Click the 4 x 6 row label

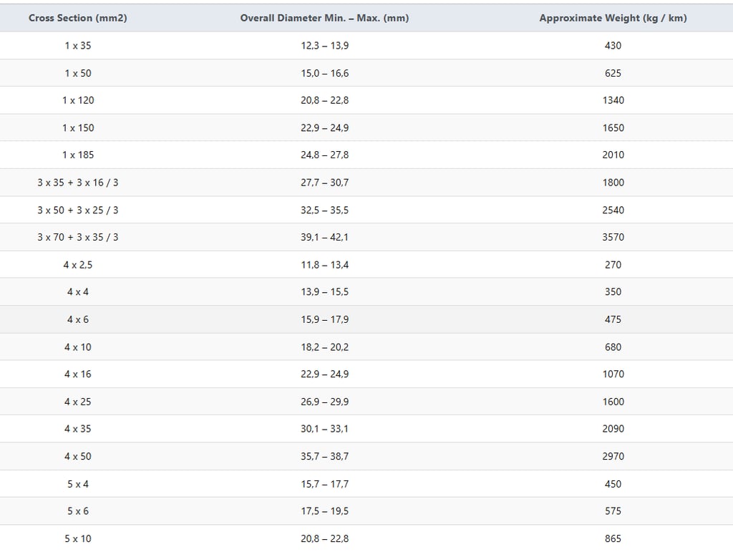78,319
